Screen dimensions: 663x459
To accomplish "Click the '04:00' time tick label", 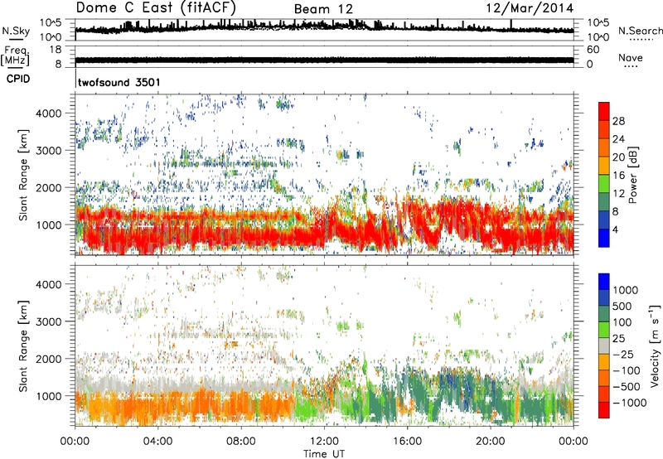I will pos(157,442).
